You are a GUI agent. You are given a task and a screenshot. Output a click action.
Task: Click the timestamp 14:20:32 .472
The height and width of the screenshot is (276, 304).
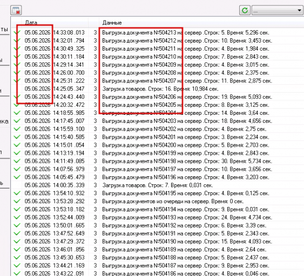pos(69,105)
